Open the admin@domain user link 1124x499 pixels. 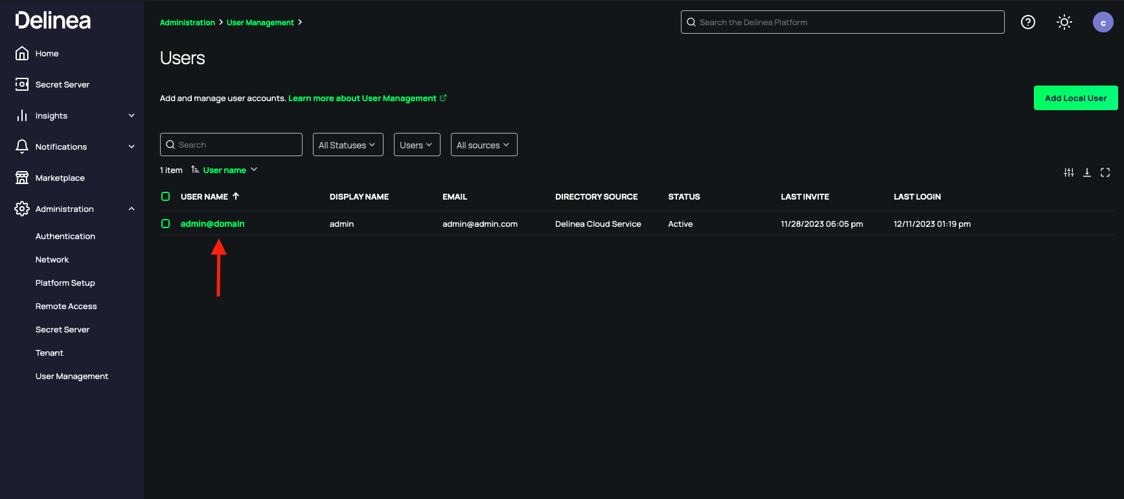[x=212, y=224]
